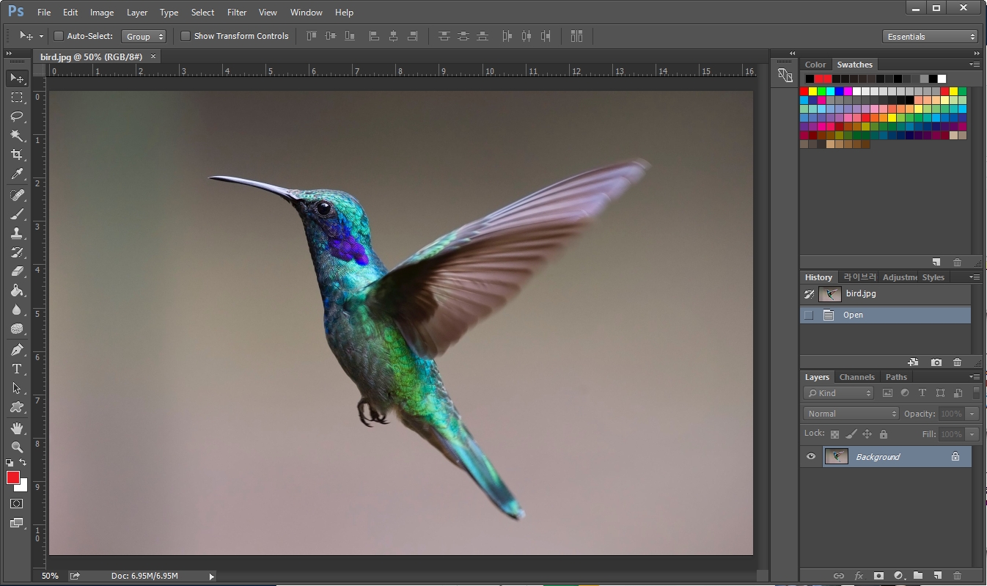Click the add layer mask icon

click(878, 576)
